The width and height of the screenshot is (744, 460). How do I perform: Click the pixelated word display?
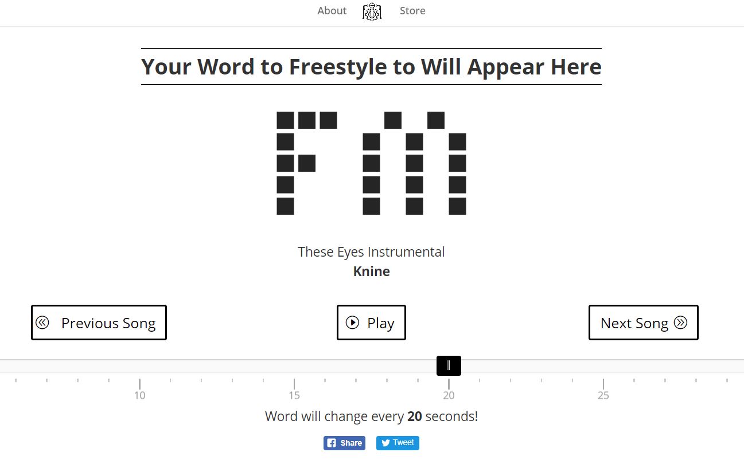[371, 163]
